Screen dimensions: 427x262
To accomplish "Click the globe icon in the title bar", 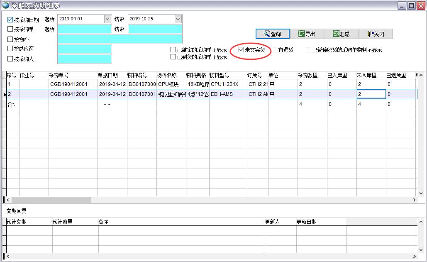I will [5, 5].
